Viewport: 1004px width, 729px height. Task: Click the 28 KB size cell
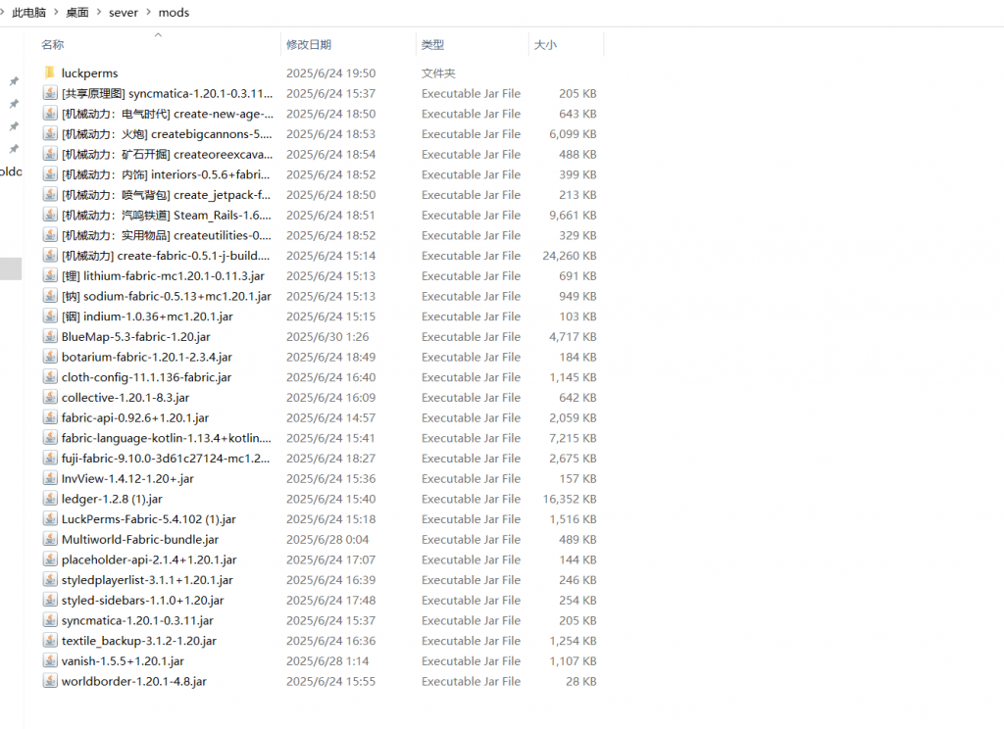[580, 681]
